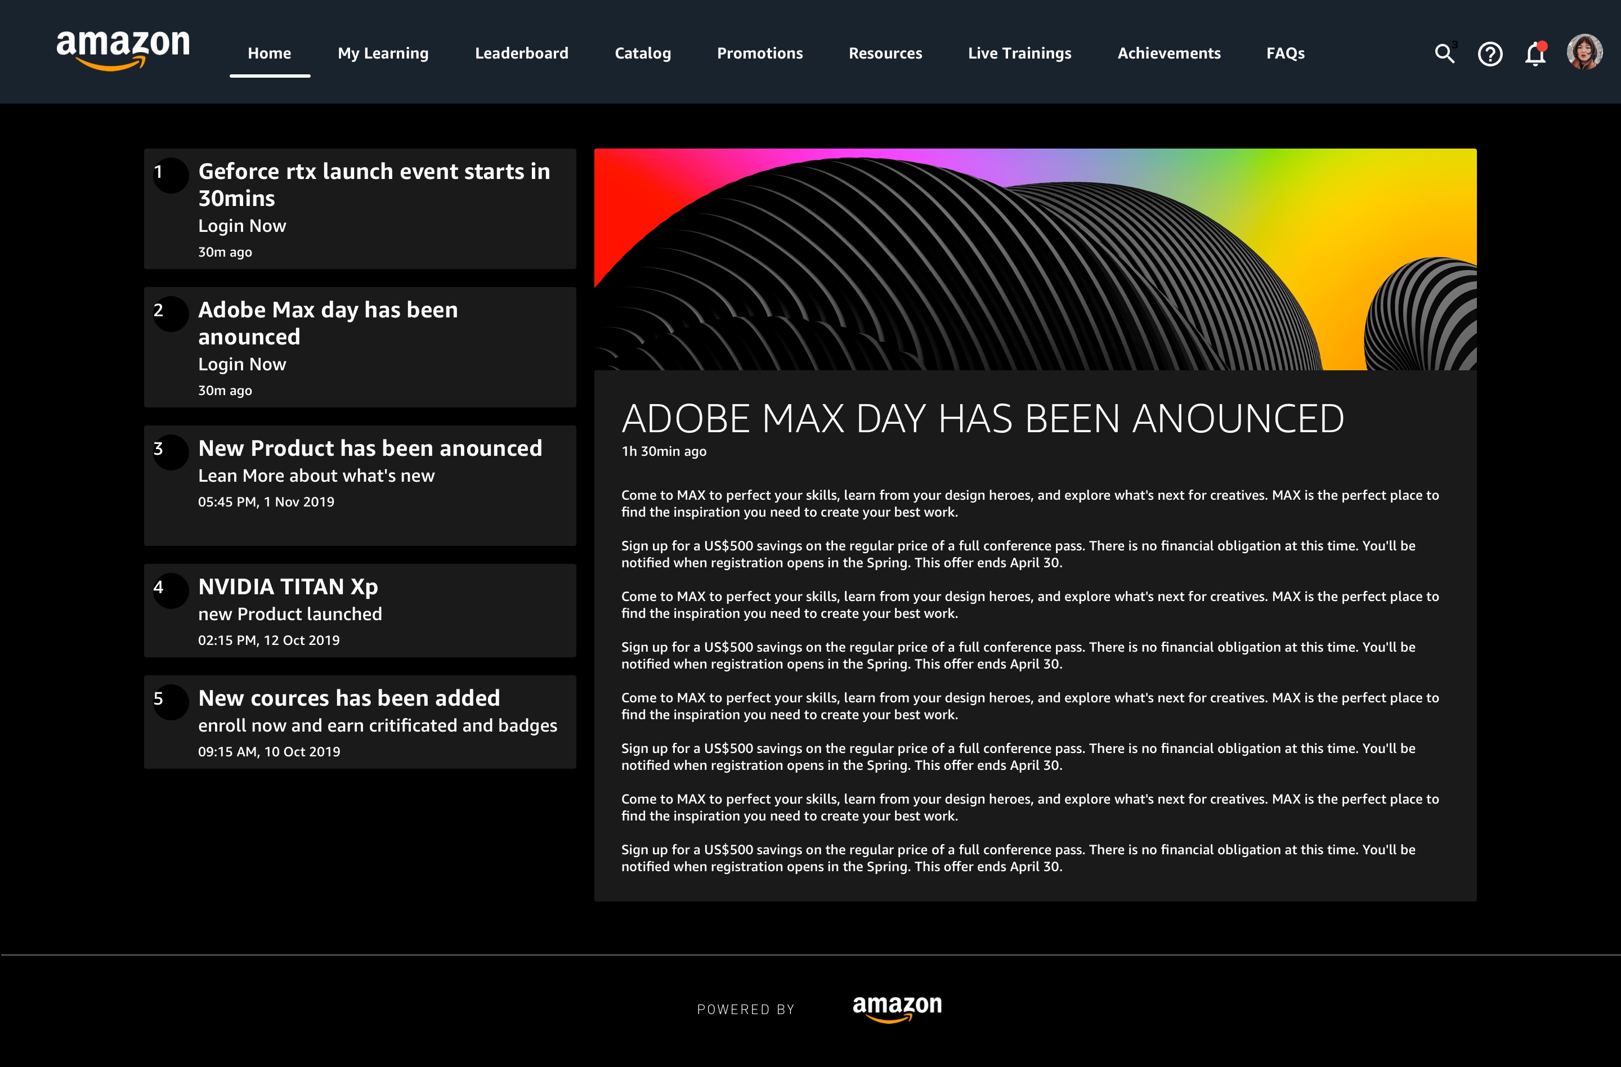The width and height of the screenshot is (1621, 1067).
Task: Click the Adobe Max colorful banner image
Action: click(1035, 259)
